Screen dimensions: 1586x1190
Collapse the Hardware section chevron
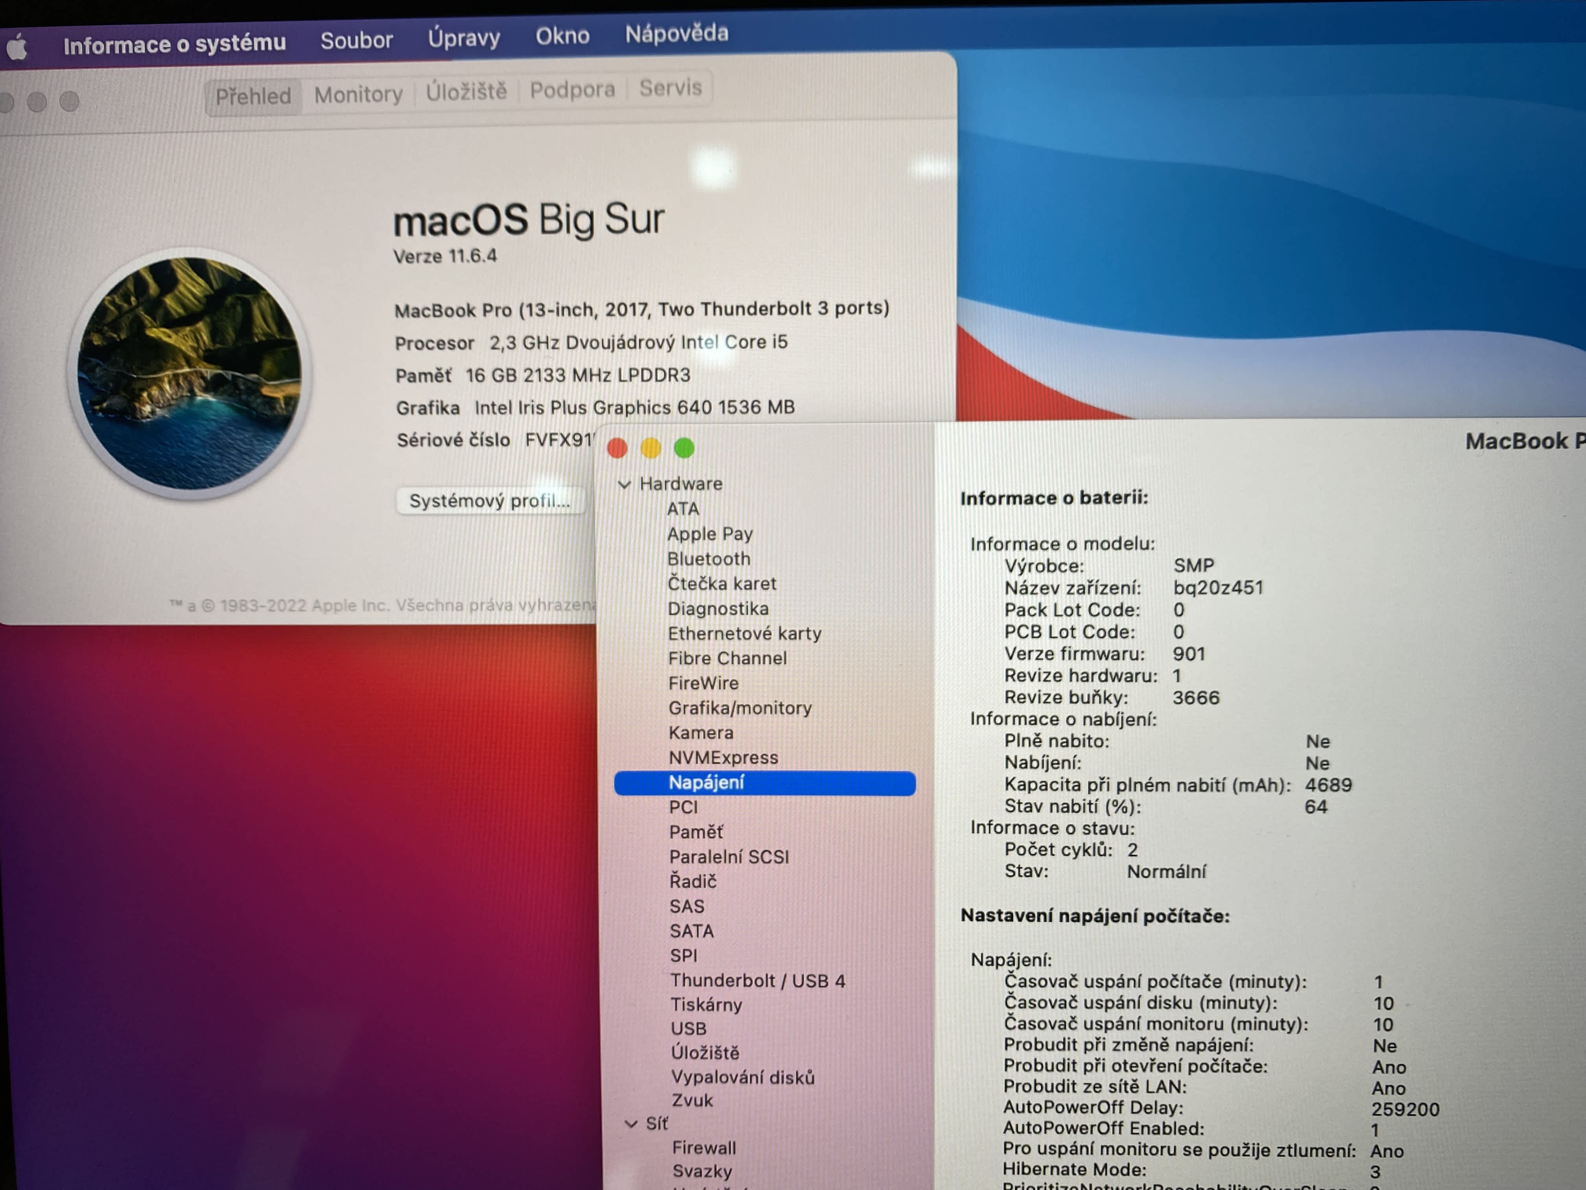tap(624, 485)
